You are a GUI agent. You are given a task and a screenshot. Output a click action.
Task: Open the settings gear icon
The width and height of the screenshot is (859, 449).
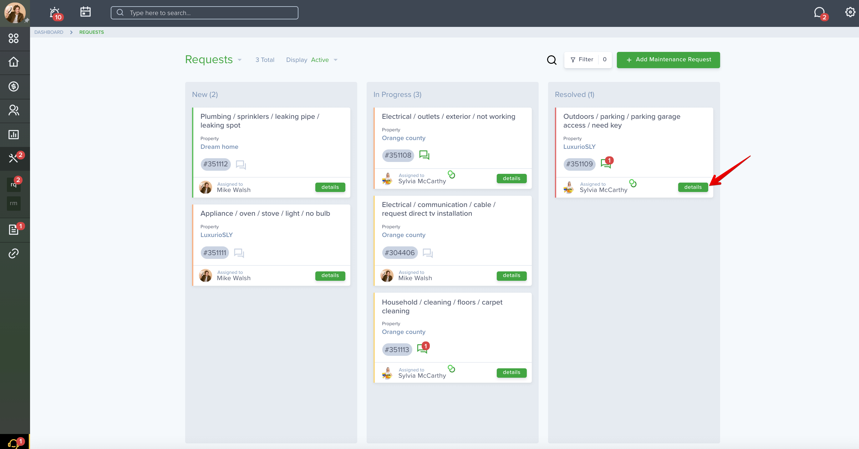point(850,12)
